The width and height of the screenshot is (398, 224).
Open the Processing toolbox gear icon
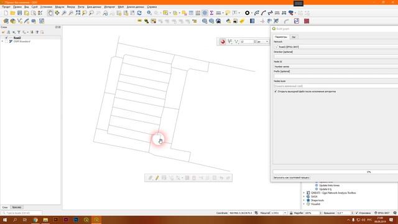click(205, 13)
